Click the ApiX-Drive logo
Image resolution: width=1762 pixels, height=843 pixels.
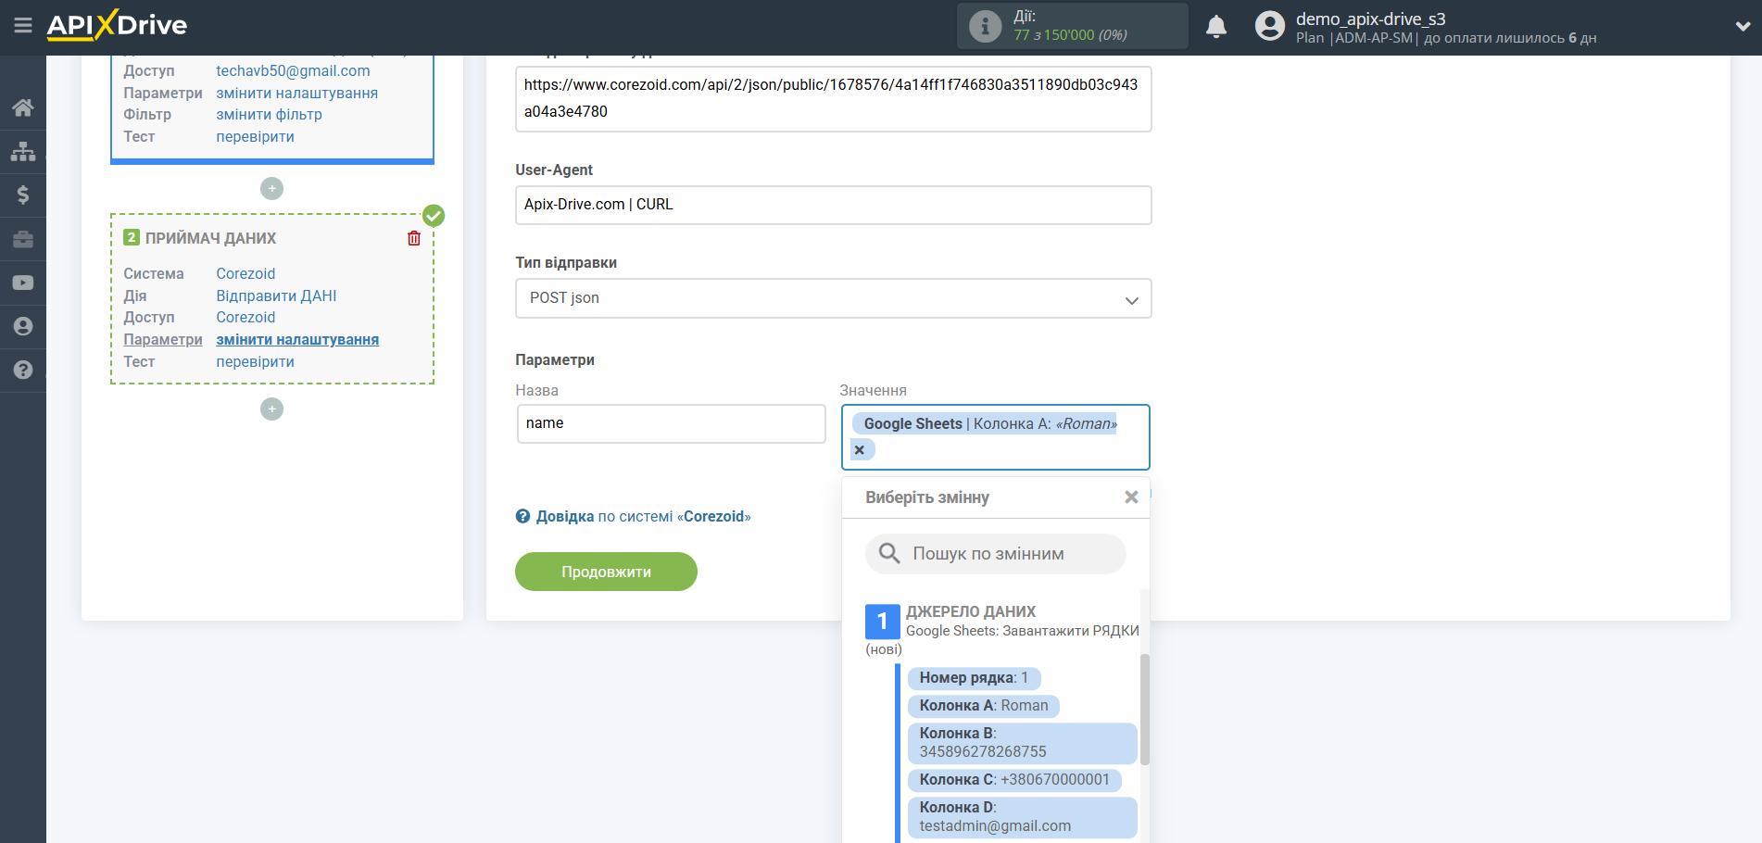117,25
